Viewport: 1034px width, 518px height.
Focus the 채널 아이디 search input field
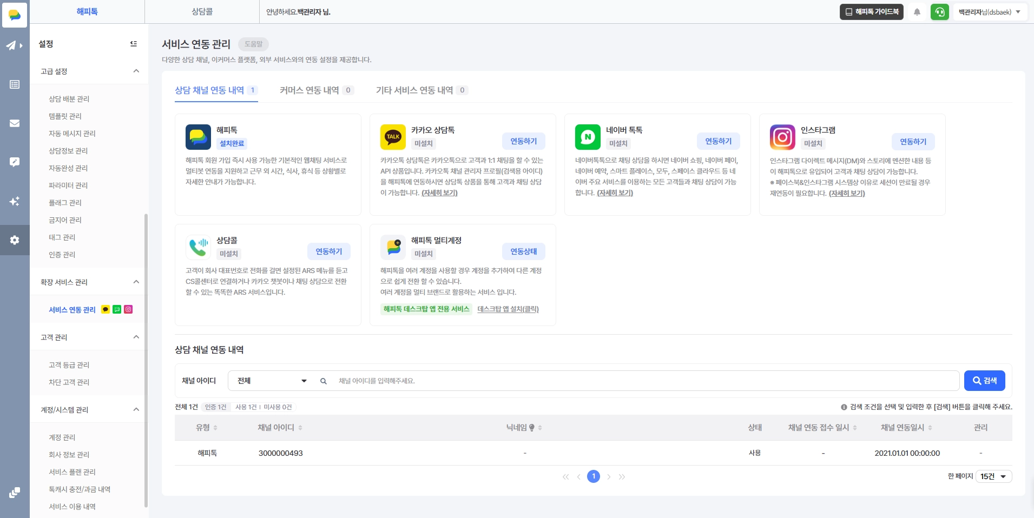click(646, 381)
